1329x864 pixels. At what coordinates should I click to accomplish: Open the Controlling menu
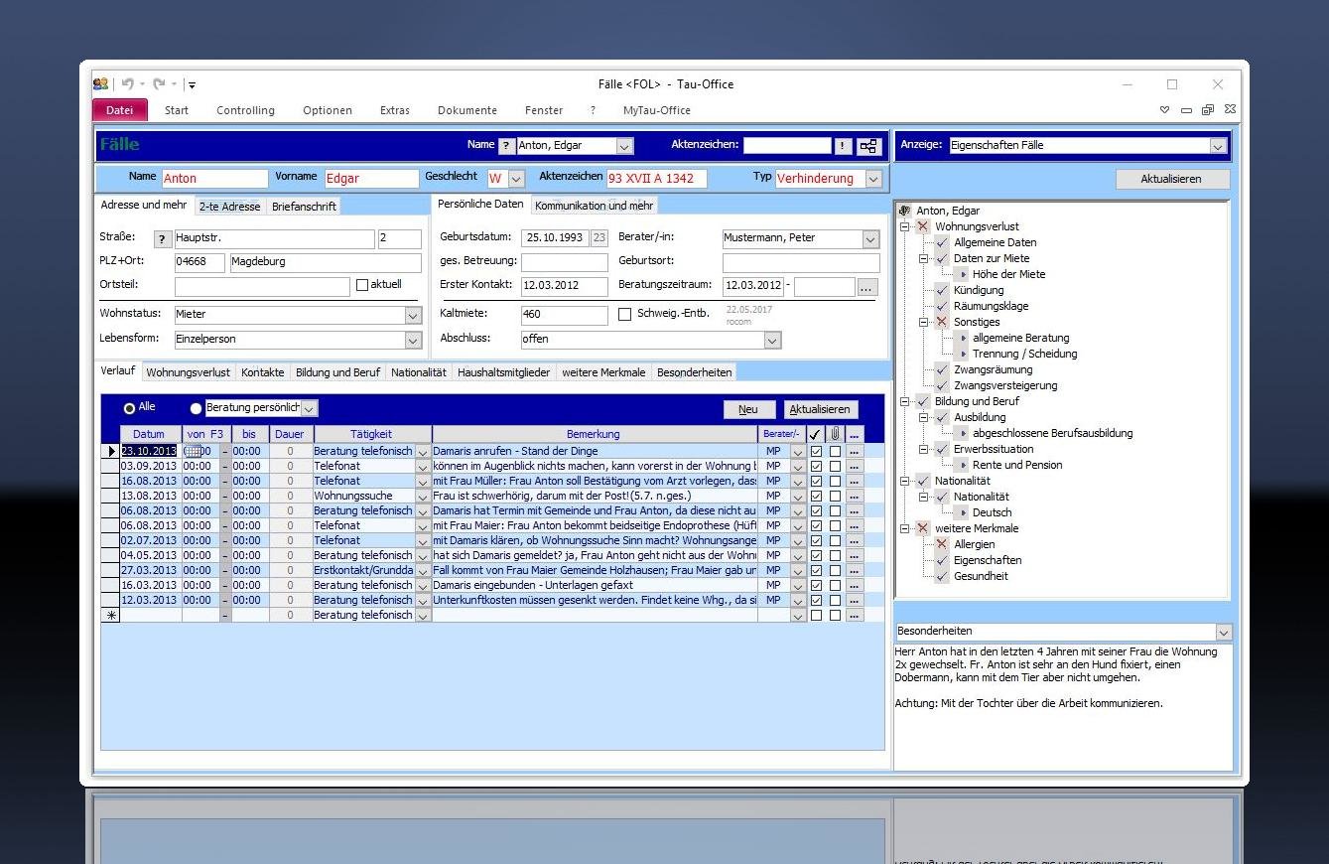(x=245, y=110)
